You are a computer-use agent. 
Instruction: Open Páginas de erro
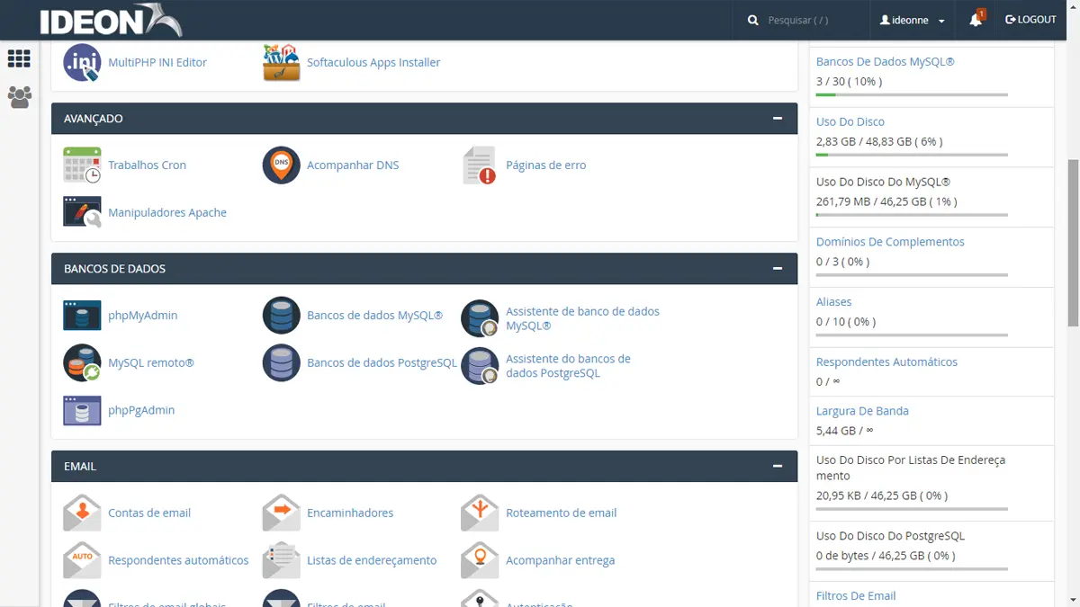point(546,165)
